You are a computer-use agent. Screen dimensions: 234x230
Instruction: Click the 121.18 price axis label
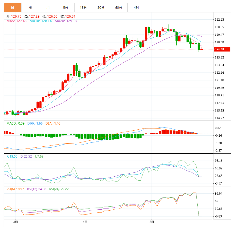[219, 80]
